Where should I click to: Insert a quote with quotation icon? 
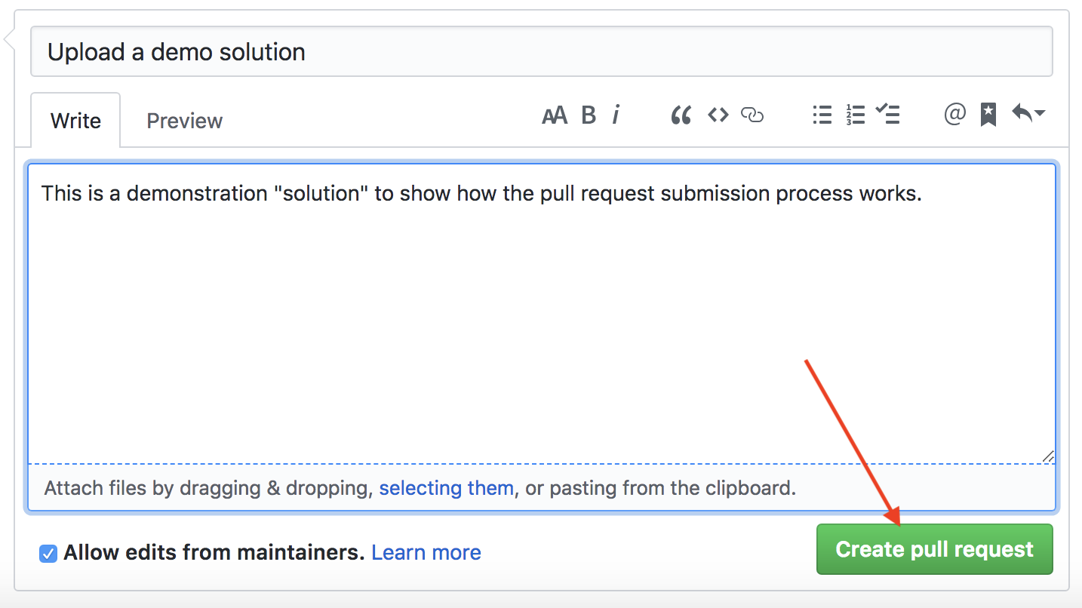click(x=681, y=115)
